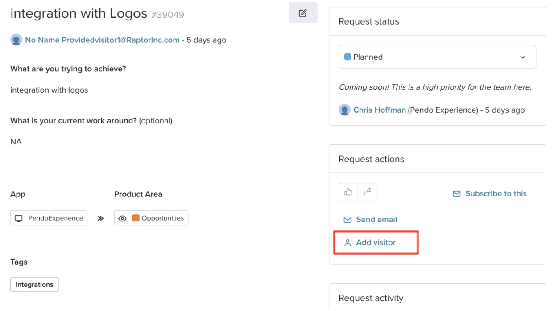Open No Name Providedvisitor1@RaptorInc.com link
554x311 pixels.
click(102, 40)
